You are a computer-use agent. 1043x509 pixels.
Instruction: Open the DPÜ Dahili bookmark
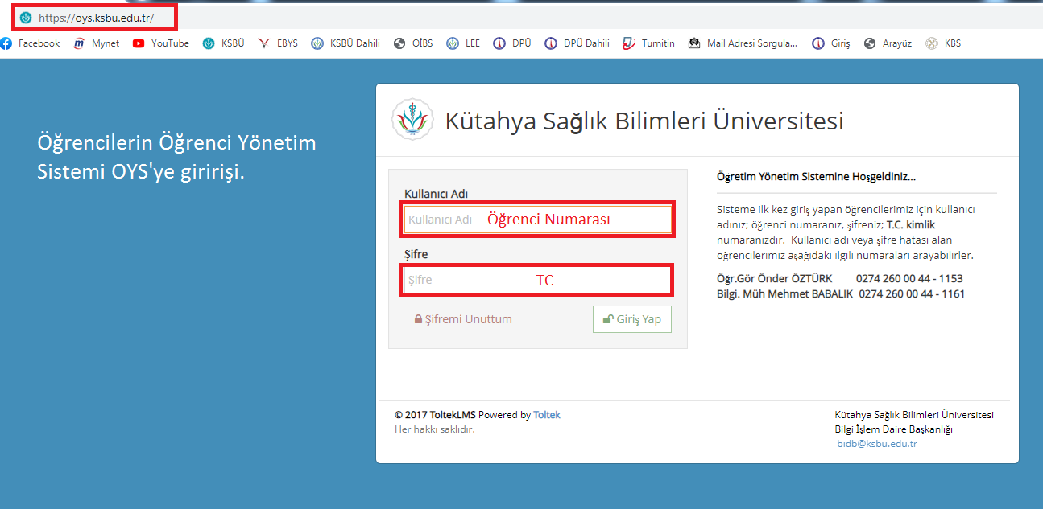point(577,43)
